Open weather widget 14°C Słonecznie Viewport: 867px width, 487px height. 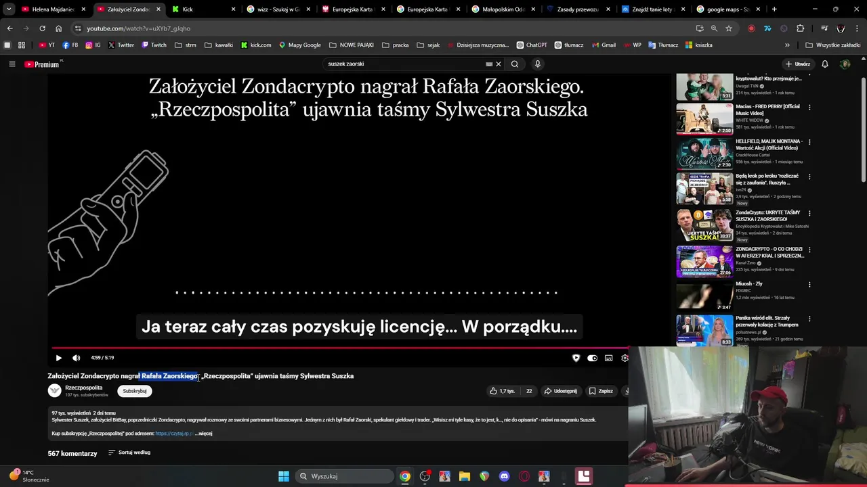point(28,476)
